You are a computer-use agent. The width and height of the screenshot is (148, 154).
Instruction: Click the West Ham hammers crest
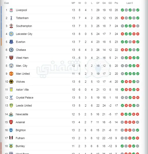11,58
